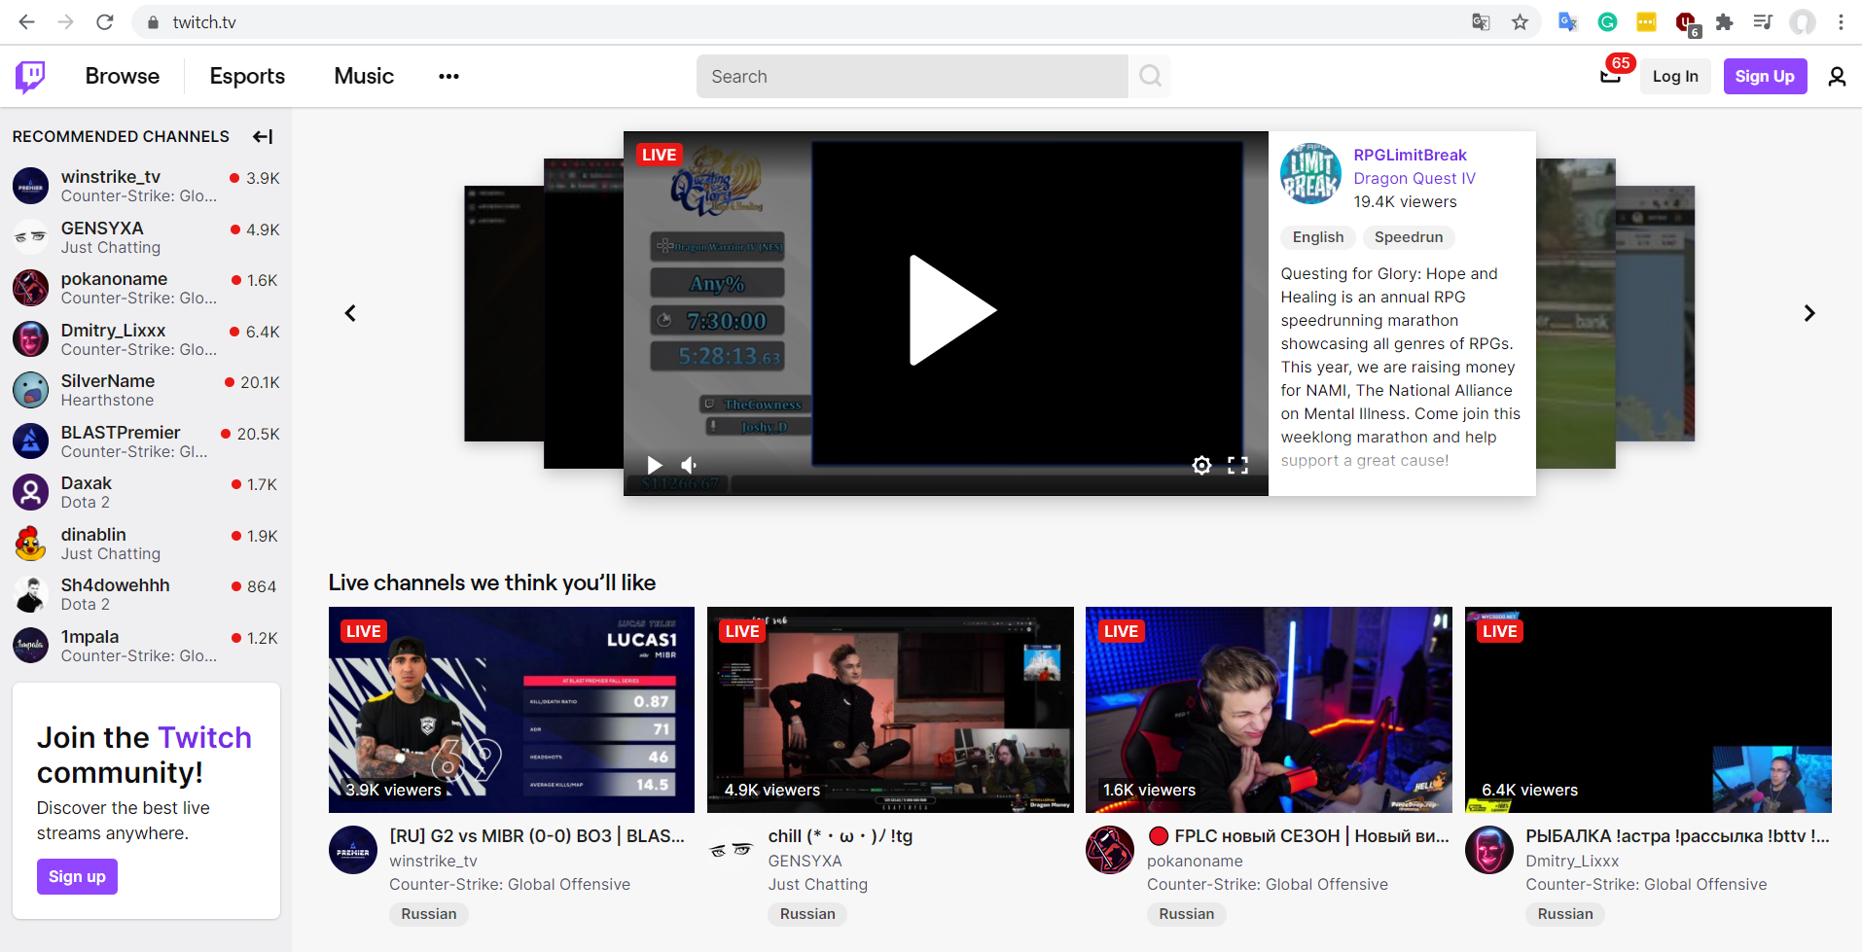Open the browser extensions puzzle icon
Image resolution: width=1862 pixels, height=952 pixels.
(1724, 22)
